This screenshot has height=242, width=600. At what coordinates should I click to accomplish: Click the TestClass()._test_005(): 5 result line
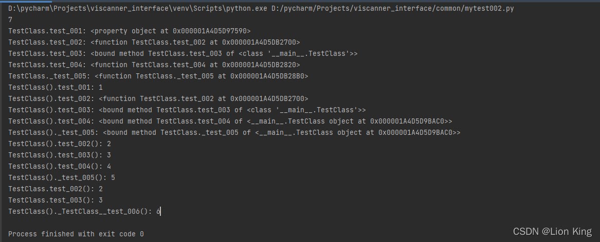click(x=62, y=177)
